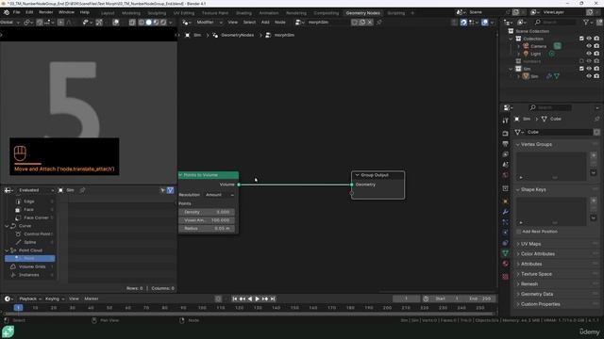Open the Material properties tab icon

tap(506, 264)
